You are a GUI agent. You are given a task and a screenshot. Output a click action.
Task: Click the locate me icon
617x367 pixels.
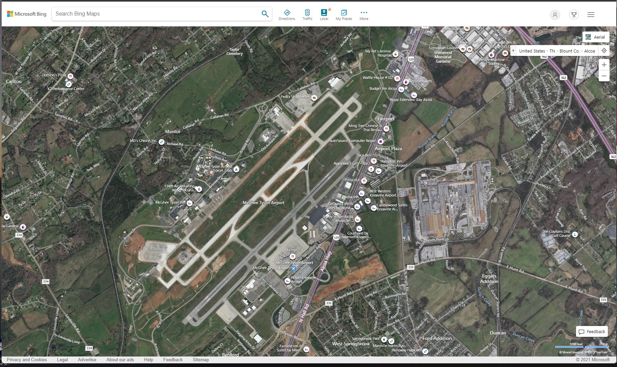(x=604, y=51)
